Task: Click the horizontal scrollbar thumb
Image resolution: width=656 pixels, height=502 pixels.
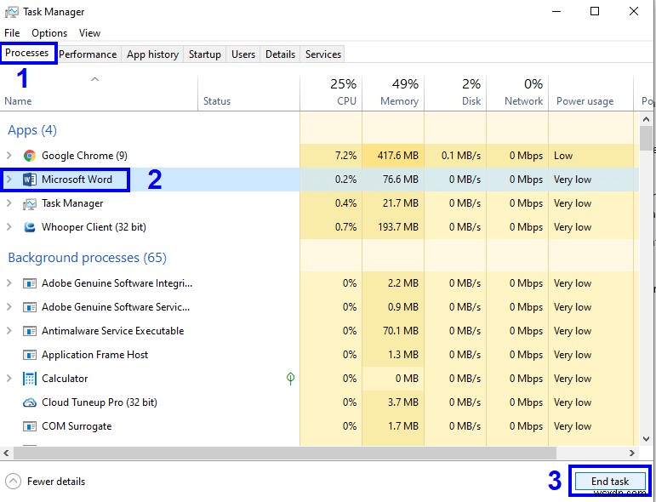Action: pos(285,453)
